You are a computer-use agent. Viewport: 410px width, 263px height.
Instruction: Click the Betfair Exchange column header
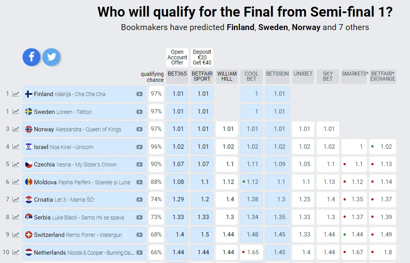[x=383, y=76]
